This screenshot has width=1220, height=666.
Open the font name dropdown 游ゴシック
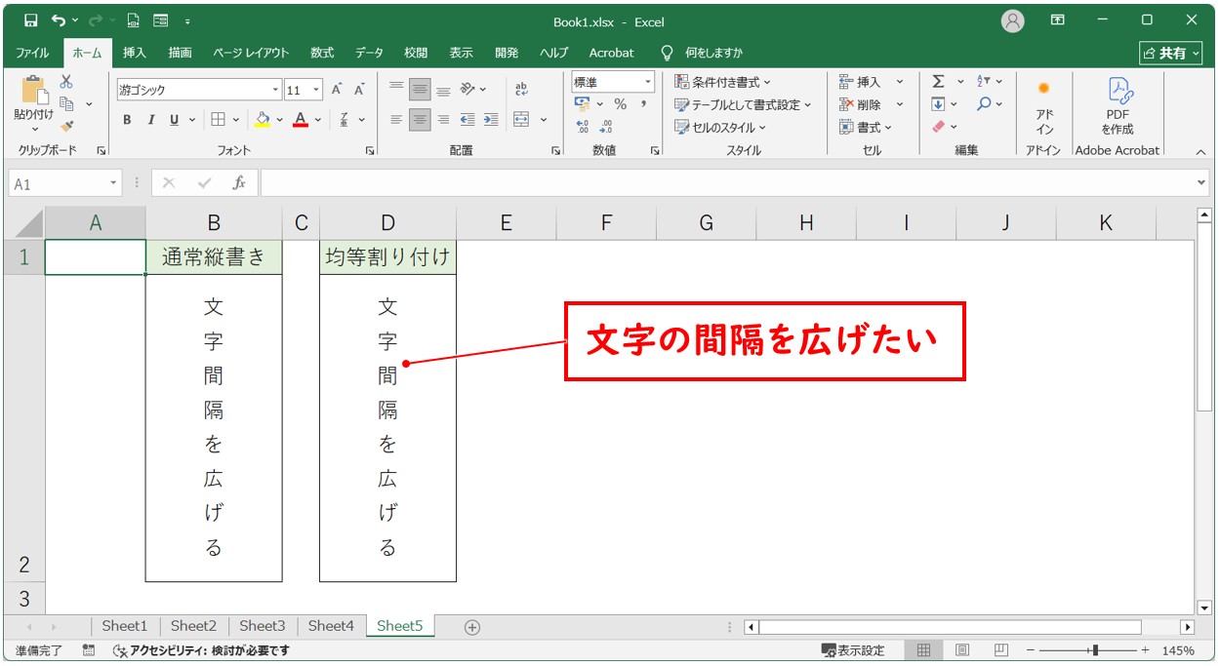pos(275,90)
